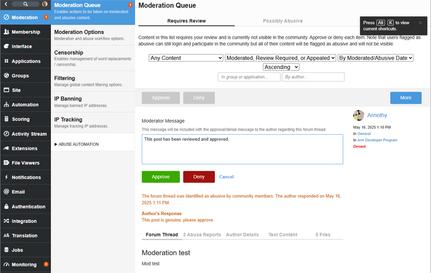Change the Ascending order dropdown
The height and width of the screenshot is (273, 431).
click(281, 67)
